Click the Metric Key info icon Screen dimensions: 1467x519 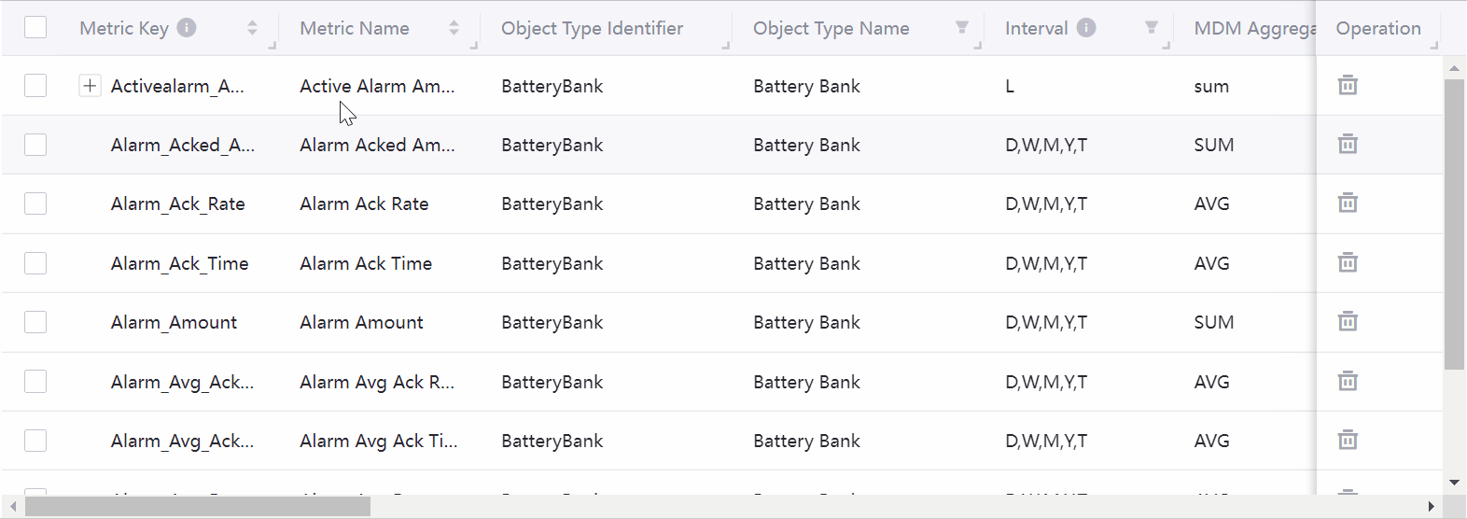tap(187, 28)
